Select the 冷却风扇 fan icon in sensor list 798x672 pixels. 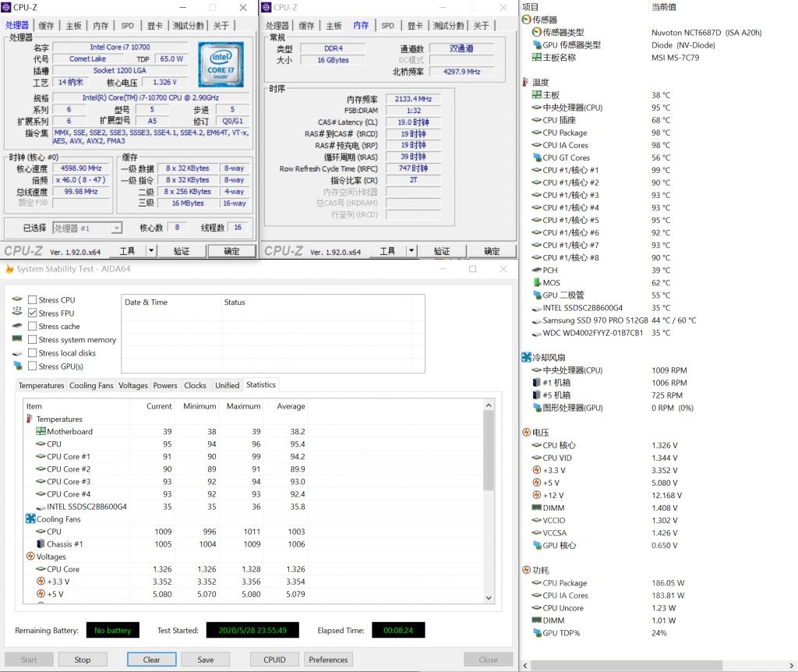click(526, 357)
